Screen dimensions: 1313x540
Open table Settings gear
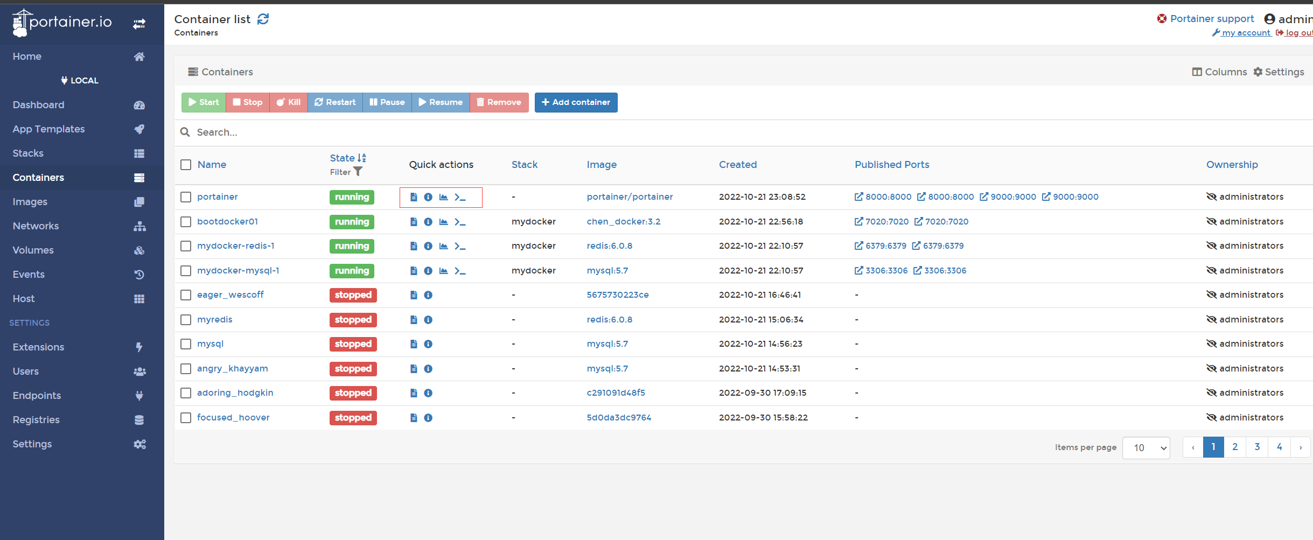[x=1279, y=72]
